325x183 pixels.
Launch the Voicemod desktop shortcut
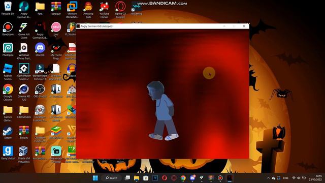pos(137,9)
